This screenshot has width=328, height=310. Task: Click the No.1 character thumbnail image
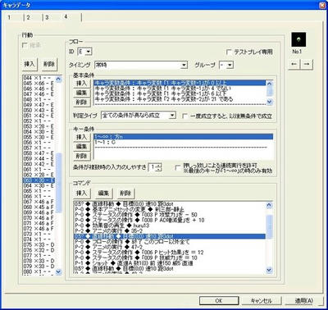(x=298, y=39)
